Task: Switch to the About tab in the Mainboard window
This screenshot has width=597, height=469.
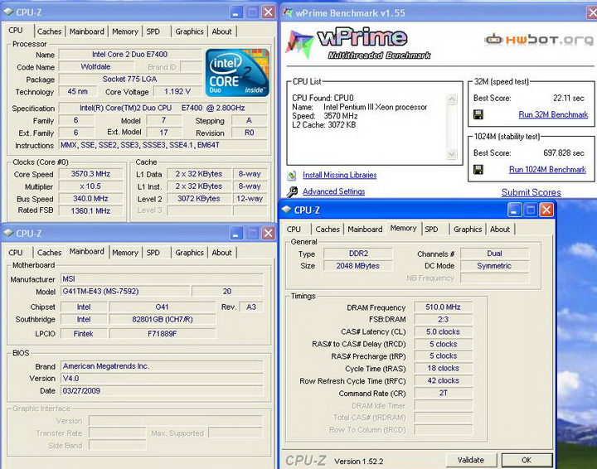Action: point(221,253)
